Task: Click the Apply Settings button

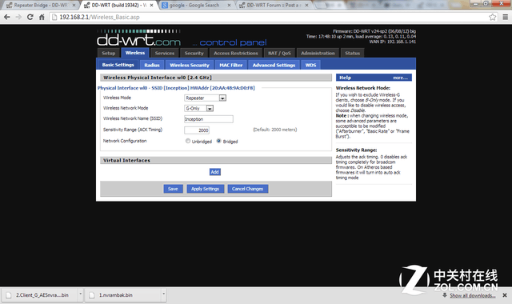Action: point(205,189)
